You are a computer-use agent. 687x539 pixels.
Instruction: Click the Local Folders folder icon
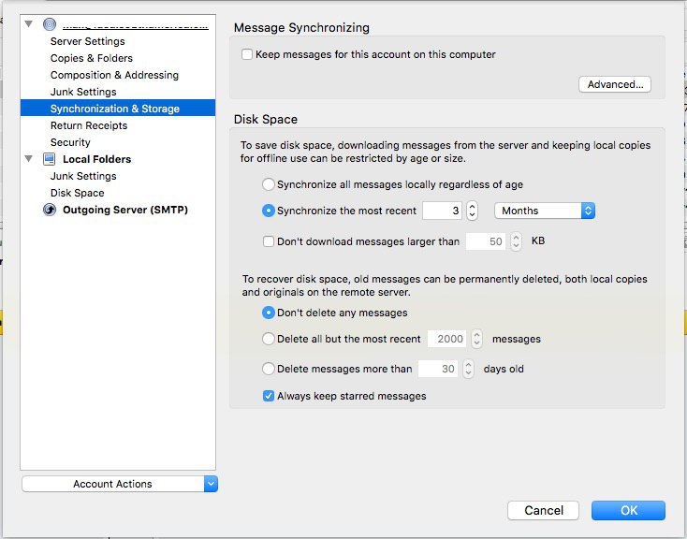[x=50, y=159]
